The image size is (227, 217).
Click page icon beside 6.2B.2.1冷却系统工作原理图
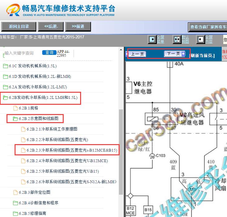23,129
